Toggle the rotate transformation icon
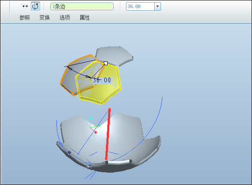Screen dimensions: 252x185 [x=35, y=6]
